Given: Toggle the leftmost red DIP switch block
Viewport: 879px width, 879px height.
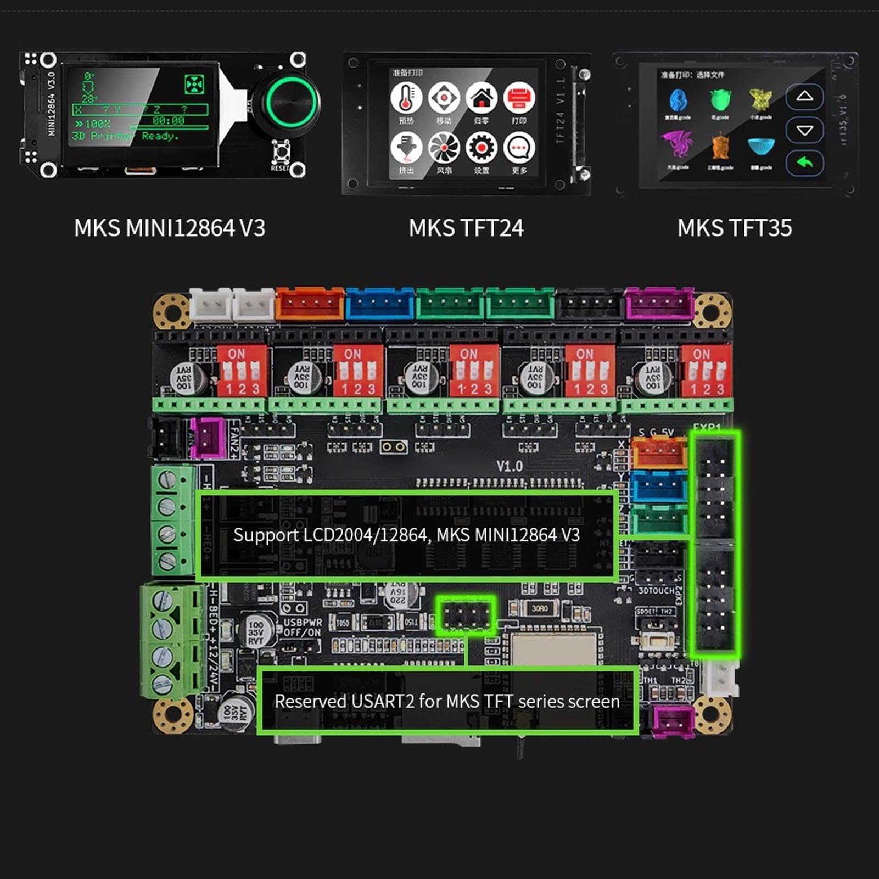Looking at the screenshot, I should tap(242, 371).
